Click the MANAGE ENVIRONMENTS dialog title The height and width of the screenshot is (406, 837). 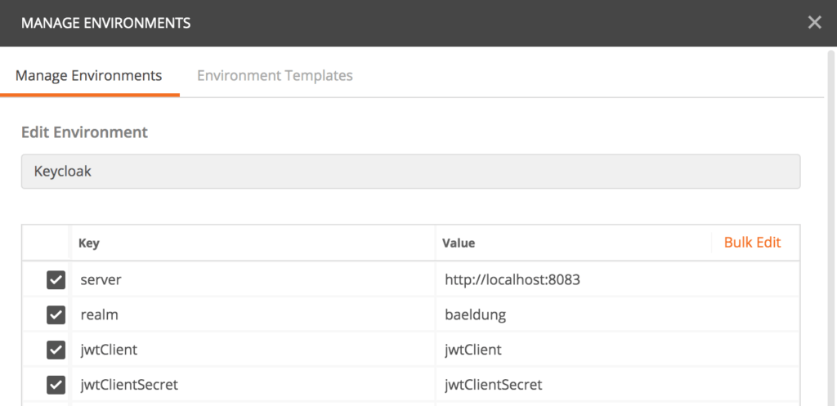pyautogui.click(x=105, y=23)
